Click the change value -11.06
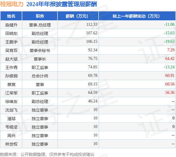The image size is (176, 157). (x=169, y=24)
